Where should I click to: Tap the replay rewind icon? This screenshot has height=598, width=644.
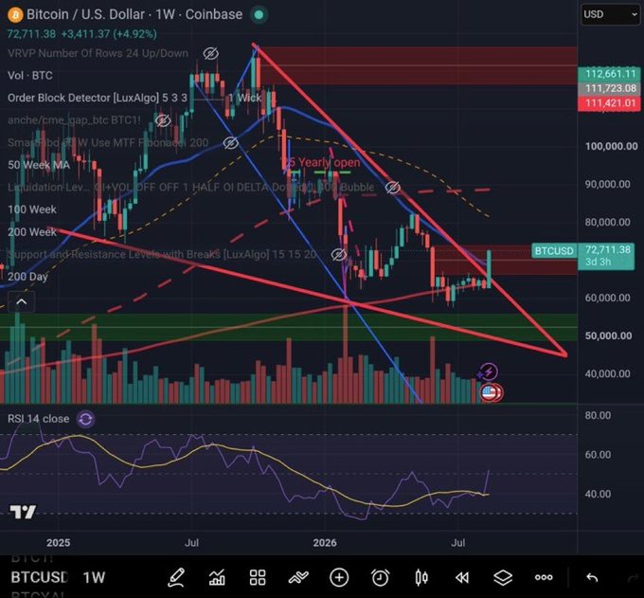pyautogui.click(x=462, y=578)
